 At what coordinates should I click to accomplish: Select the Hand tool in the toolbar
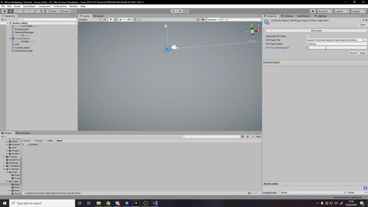[4, 11]
